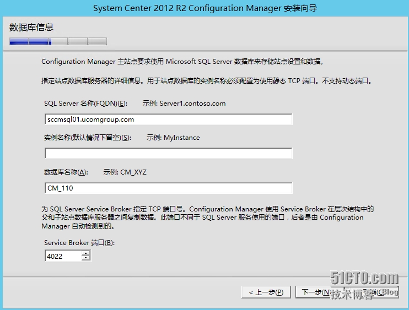Screen dimensions: 409x310
Task: Click the '实例名称(默认情况下留空)(S):' label
Action: pos(88,138)
